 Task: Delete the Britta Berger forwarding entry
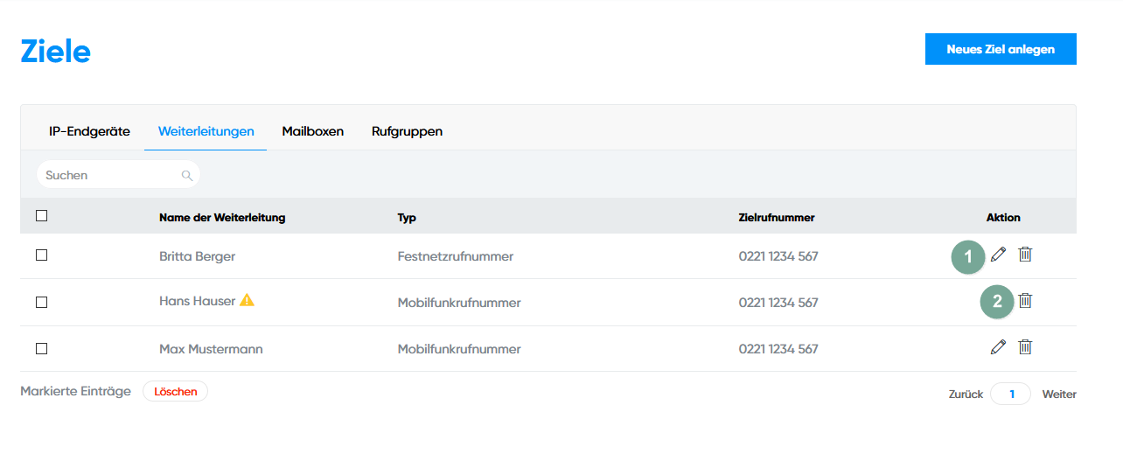pos(1025,255)
